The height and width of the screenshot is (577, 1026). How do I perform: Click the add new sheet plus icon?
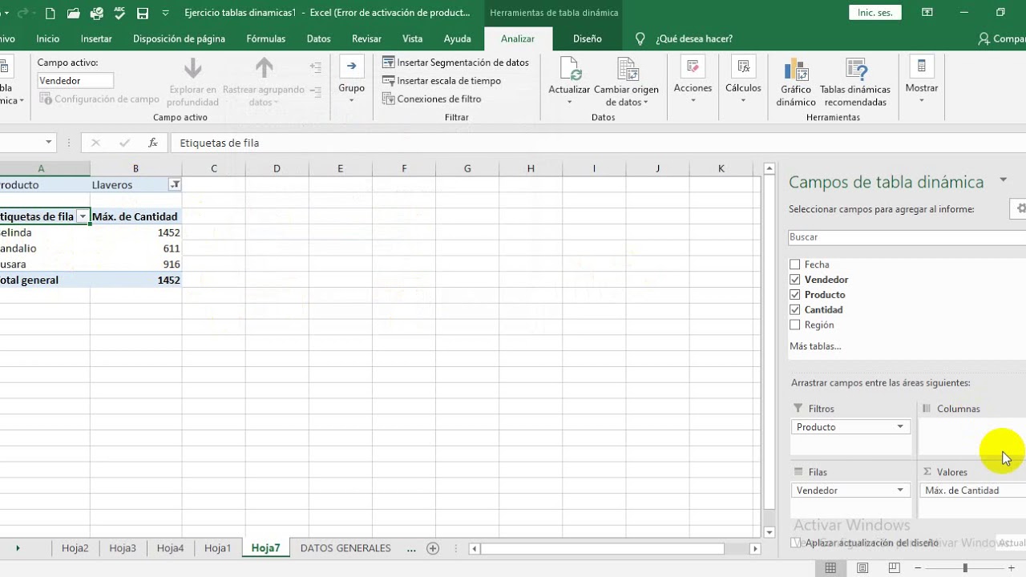coord(433,548)
